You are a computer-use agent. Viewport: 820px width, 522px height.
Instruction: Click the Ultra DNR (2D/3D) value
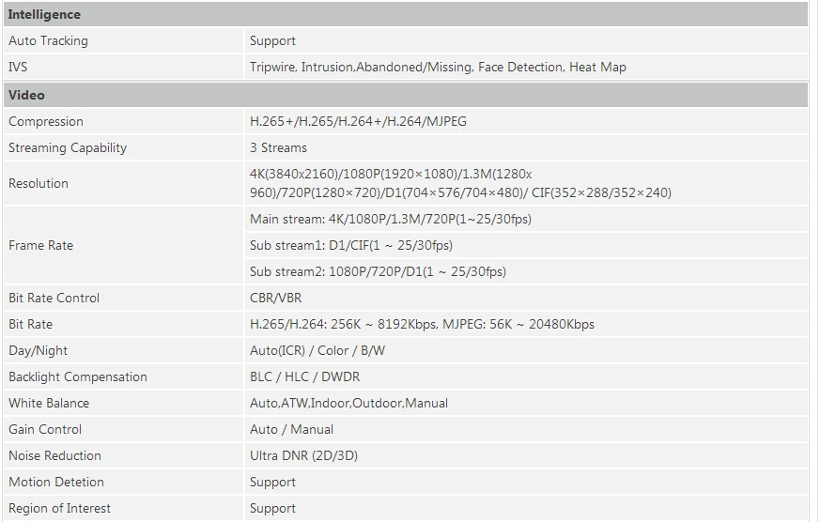(x=303, y=456)
